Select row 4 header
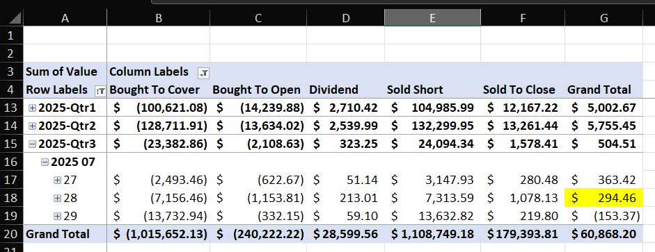Image resolution: width=655 pixels, height=252 pixels. coord(12,90)
